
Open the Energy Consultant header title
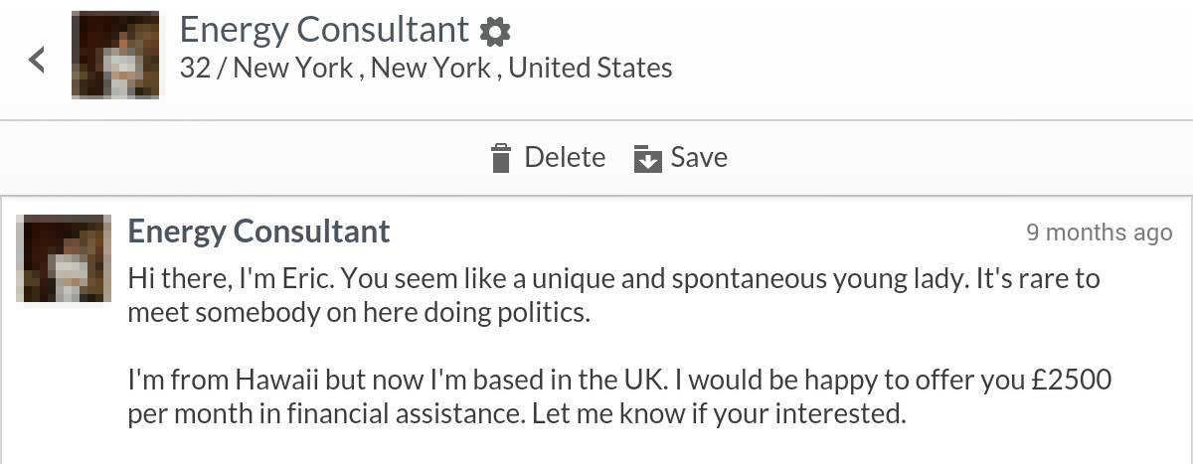[324, 30]
